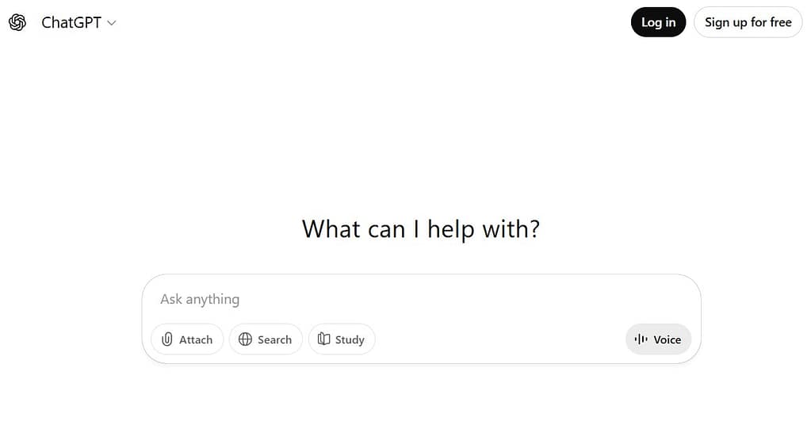Click the Attach label text
This screenshot has width=811, height=433.
196,339
